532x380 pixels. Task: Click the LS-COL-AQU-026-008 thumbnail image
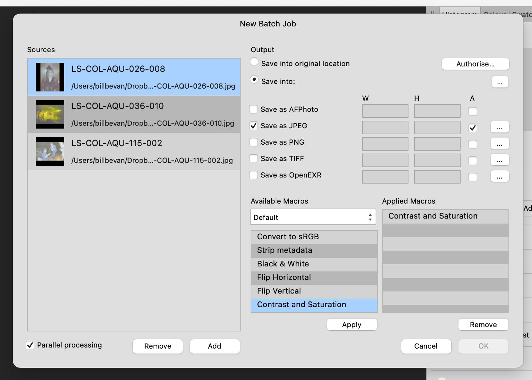pyautogui.click(x=50, y=77)
